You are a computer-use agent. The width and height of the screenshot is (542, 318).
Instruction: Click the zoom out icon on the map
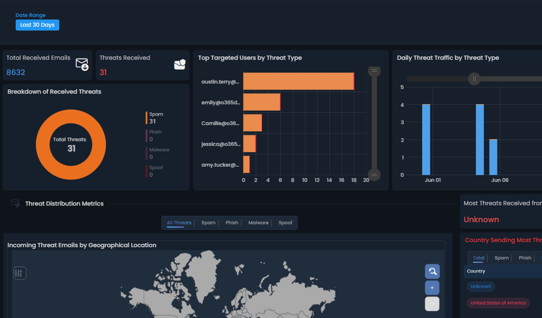432,304
